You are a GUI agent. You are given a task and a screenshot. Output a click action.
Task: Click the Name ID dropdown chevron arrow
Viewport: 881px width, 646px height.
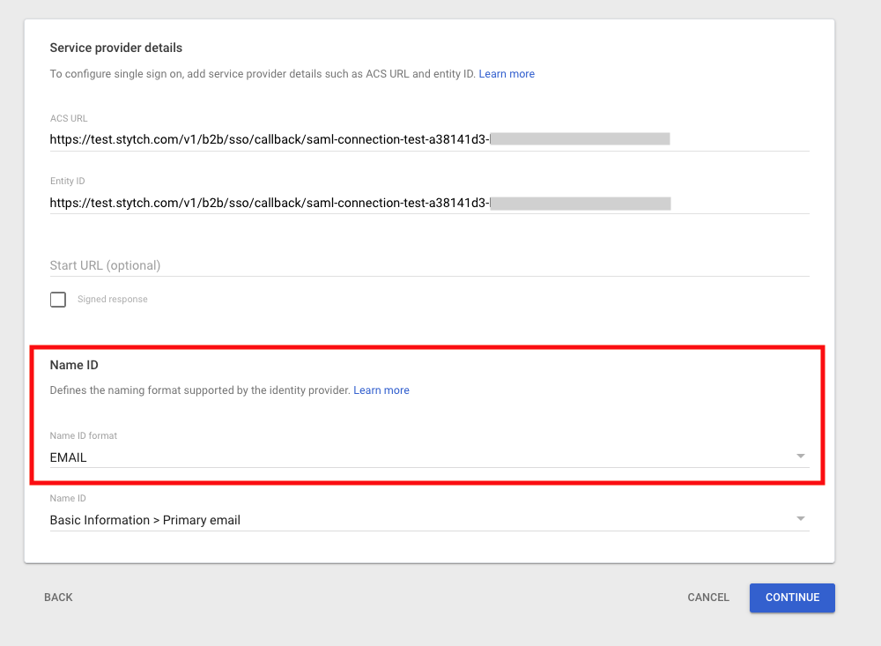click(800, 518)
